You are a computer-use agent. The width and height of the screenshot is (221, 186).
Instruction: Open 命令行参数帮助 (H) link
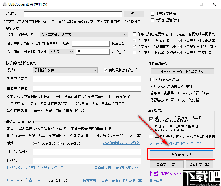(x=127, y=180)
